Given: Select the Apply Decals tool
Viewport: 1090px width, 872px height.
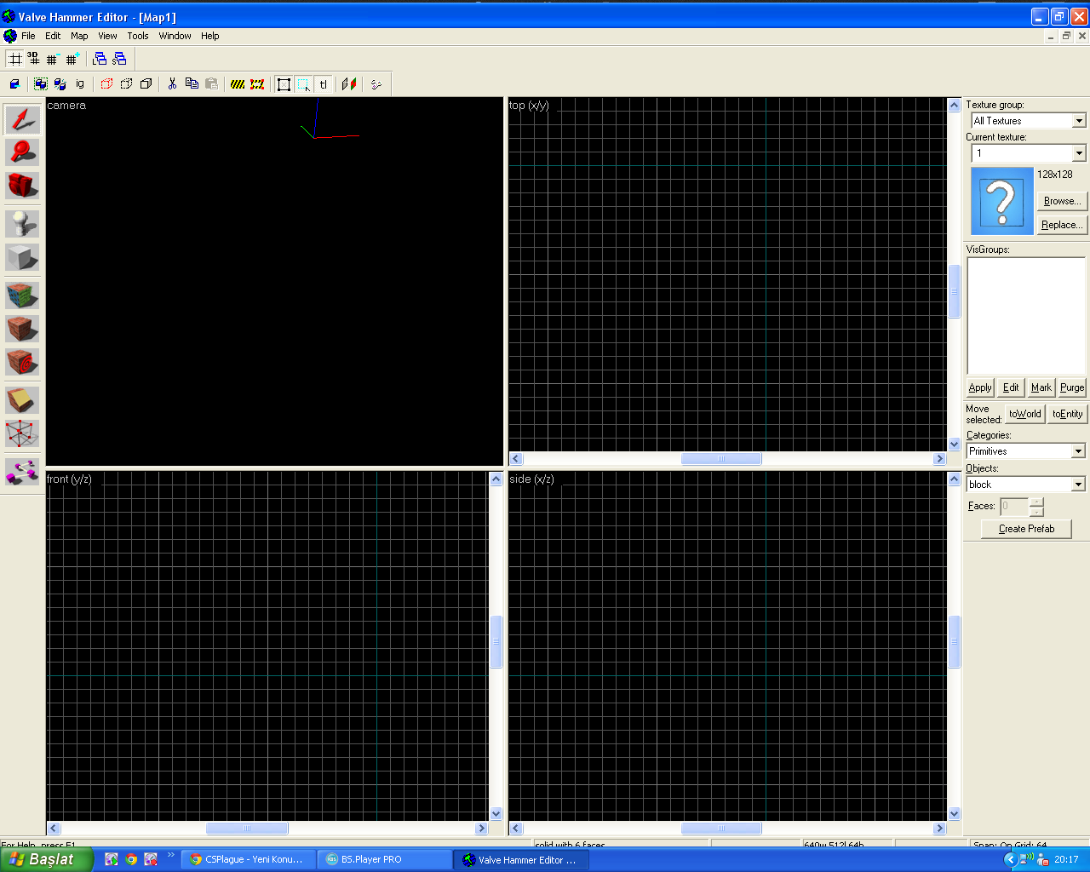Looking at the screenshot, I should [x=22, y=362].
